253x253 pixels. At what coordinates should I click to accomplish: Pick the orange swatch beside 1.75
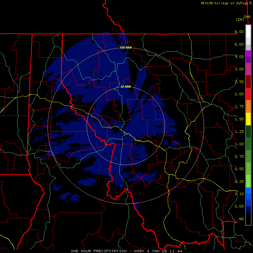pos(248,107)
